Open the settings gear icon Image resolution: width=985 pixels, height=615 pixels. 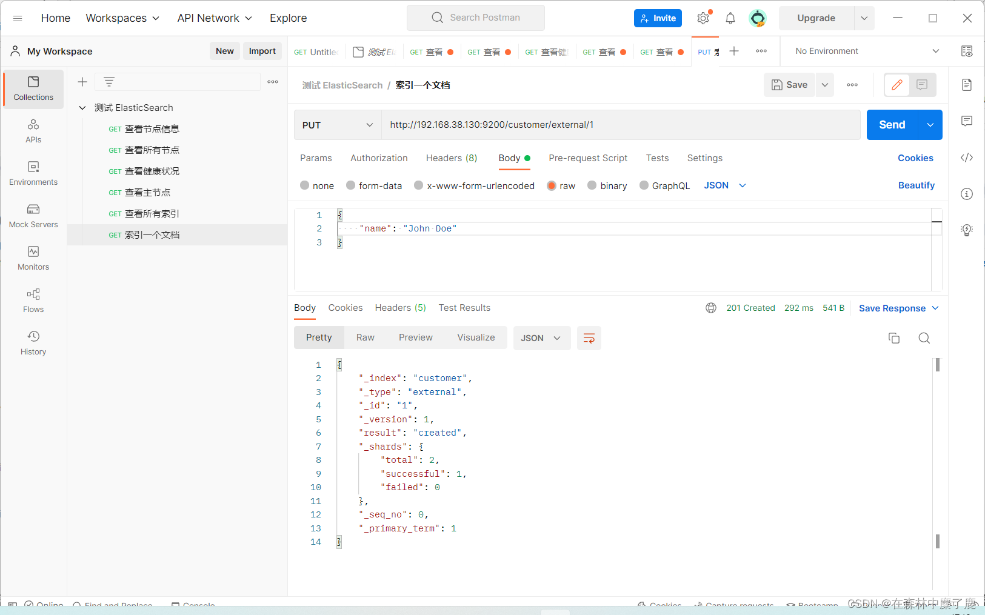pyautogui.click(x=703, y=18)
